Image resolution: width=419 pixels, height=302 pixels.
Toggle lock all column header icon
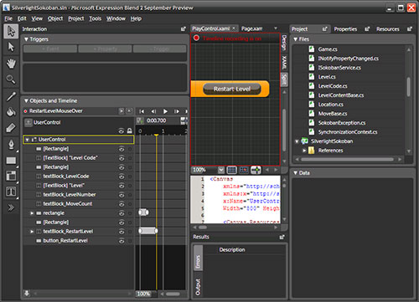point(130,131)
